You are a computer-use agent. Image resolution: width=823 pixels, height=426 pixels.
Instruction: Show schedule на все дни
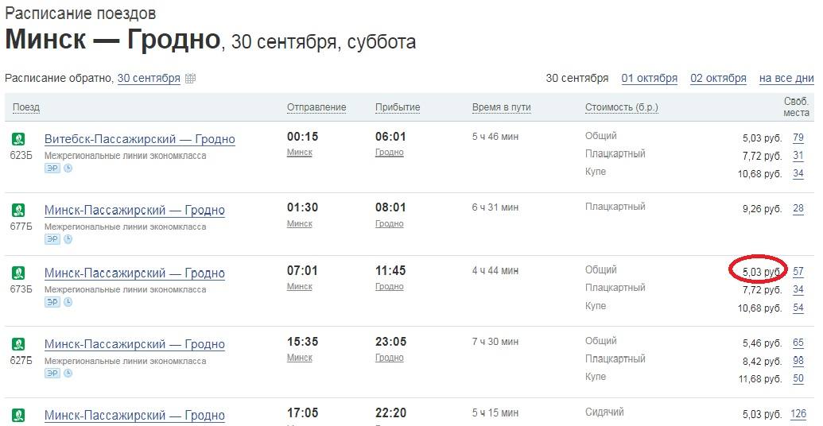tap(786, 79)
